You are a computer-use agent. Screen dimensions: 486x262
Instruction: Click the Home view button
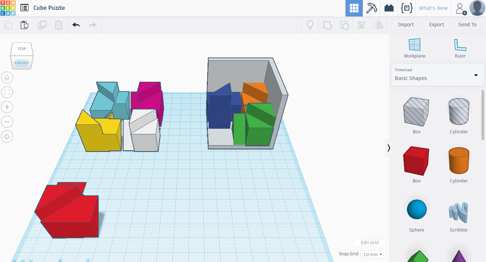point(7,78)
